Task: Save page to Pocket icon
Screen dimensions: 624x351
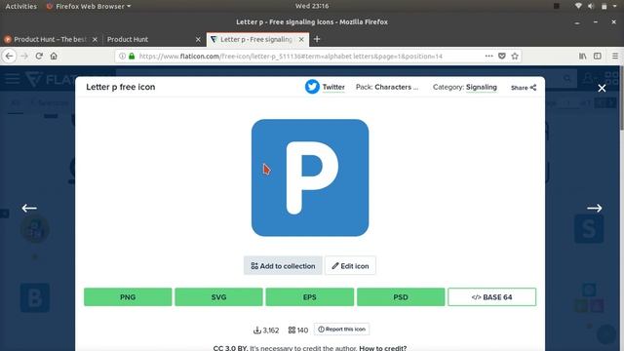Action: point(502,57)
